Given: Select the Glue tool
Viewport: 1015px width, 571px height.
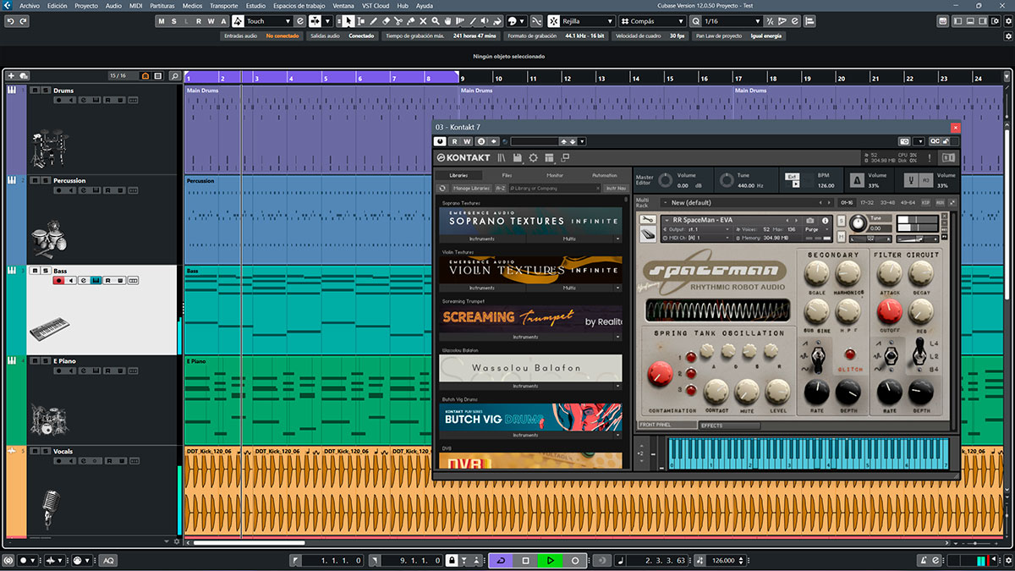Looking at the screenshot, I should click(411, 21).
